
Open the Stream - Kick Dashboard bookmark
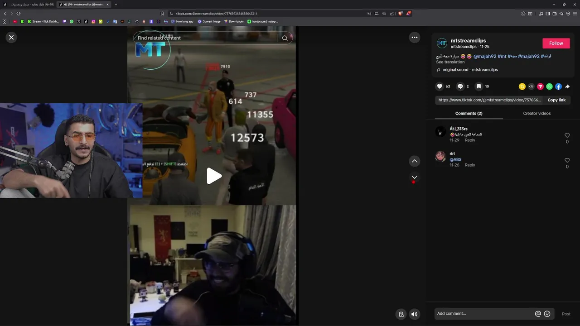click(43, 21)
